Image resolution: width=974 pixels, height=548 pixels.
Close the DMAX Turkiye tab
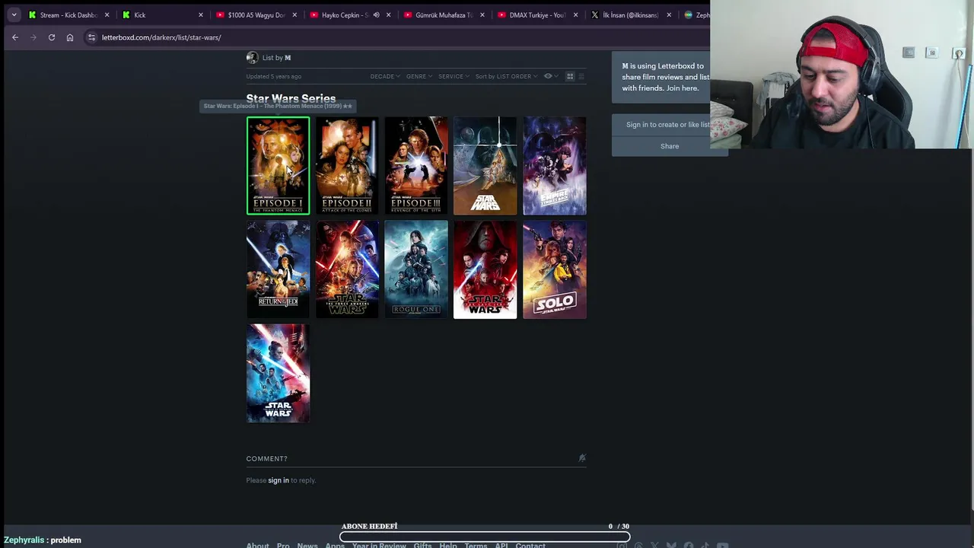point(575,14)
